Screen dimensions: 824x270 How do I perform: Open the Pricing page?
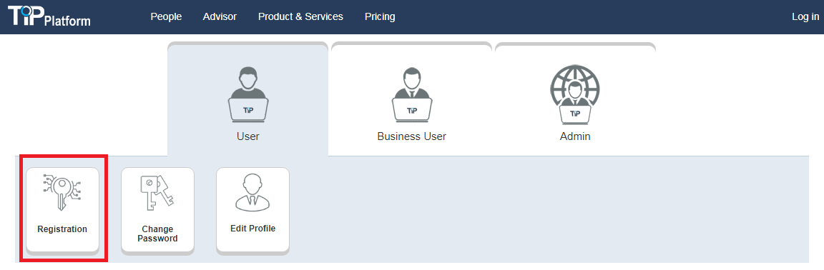pos(380,17)
